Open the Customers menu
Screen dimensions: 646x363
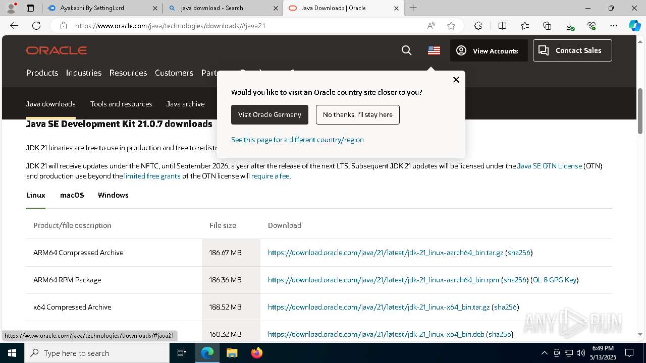pos(174,73)
